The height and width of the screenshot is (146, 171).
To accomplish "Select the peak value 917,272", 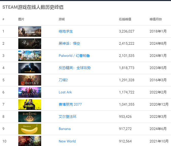I will click(125, 129).
